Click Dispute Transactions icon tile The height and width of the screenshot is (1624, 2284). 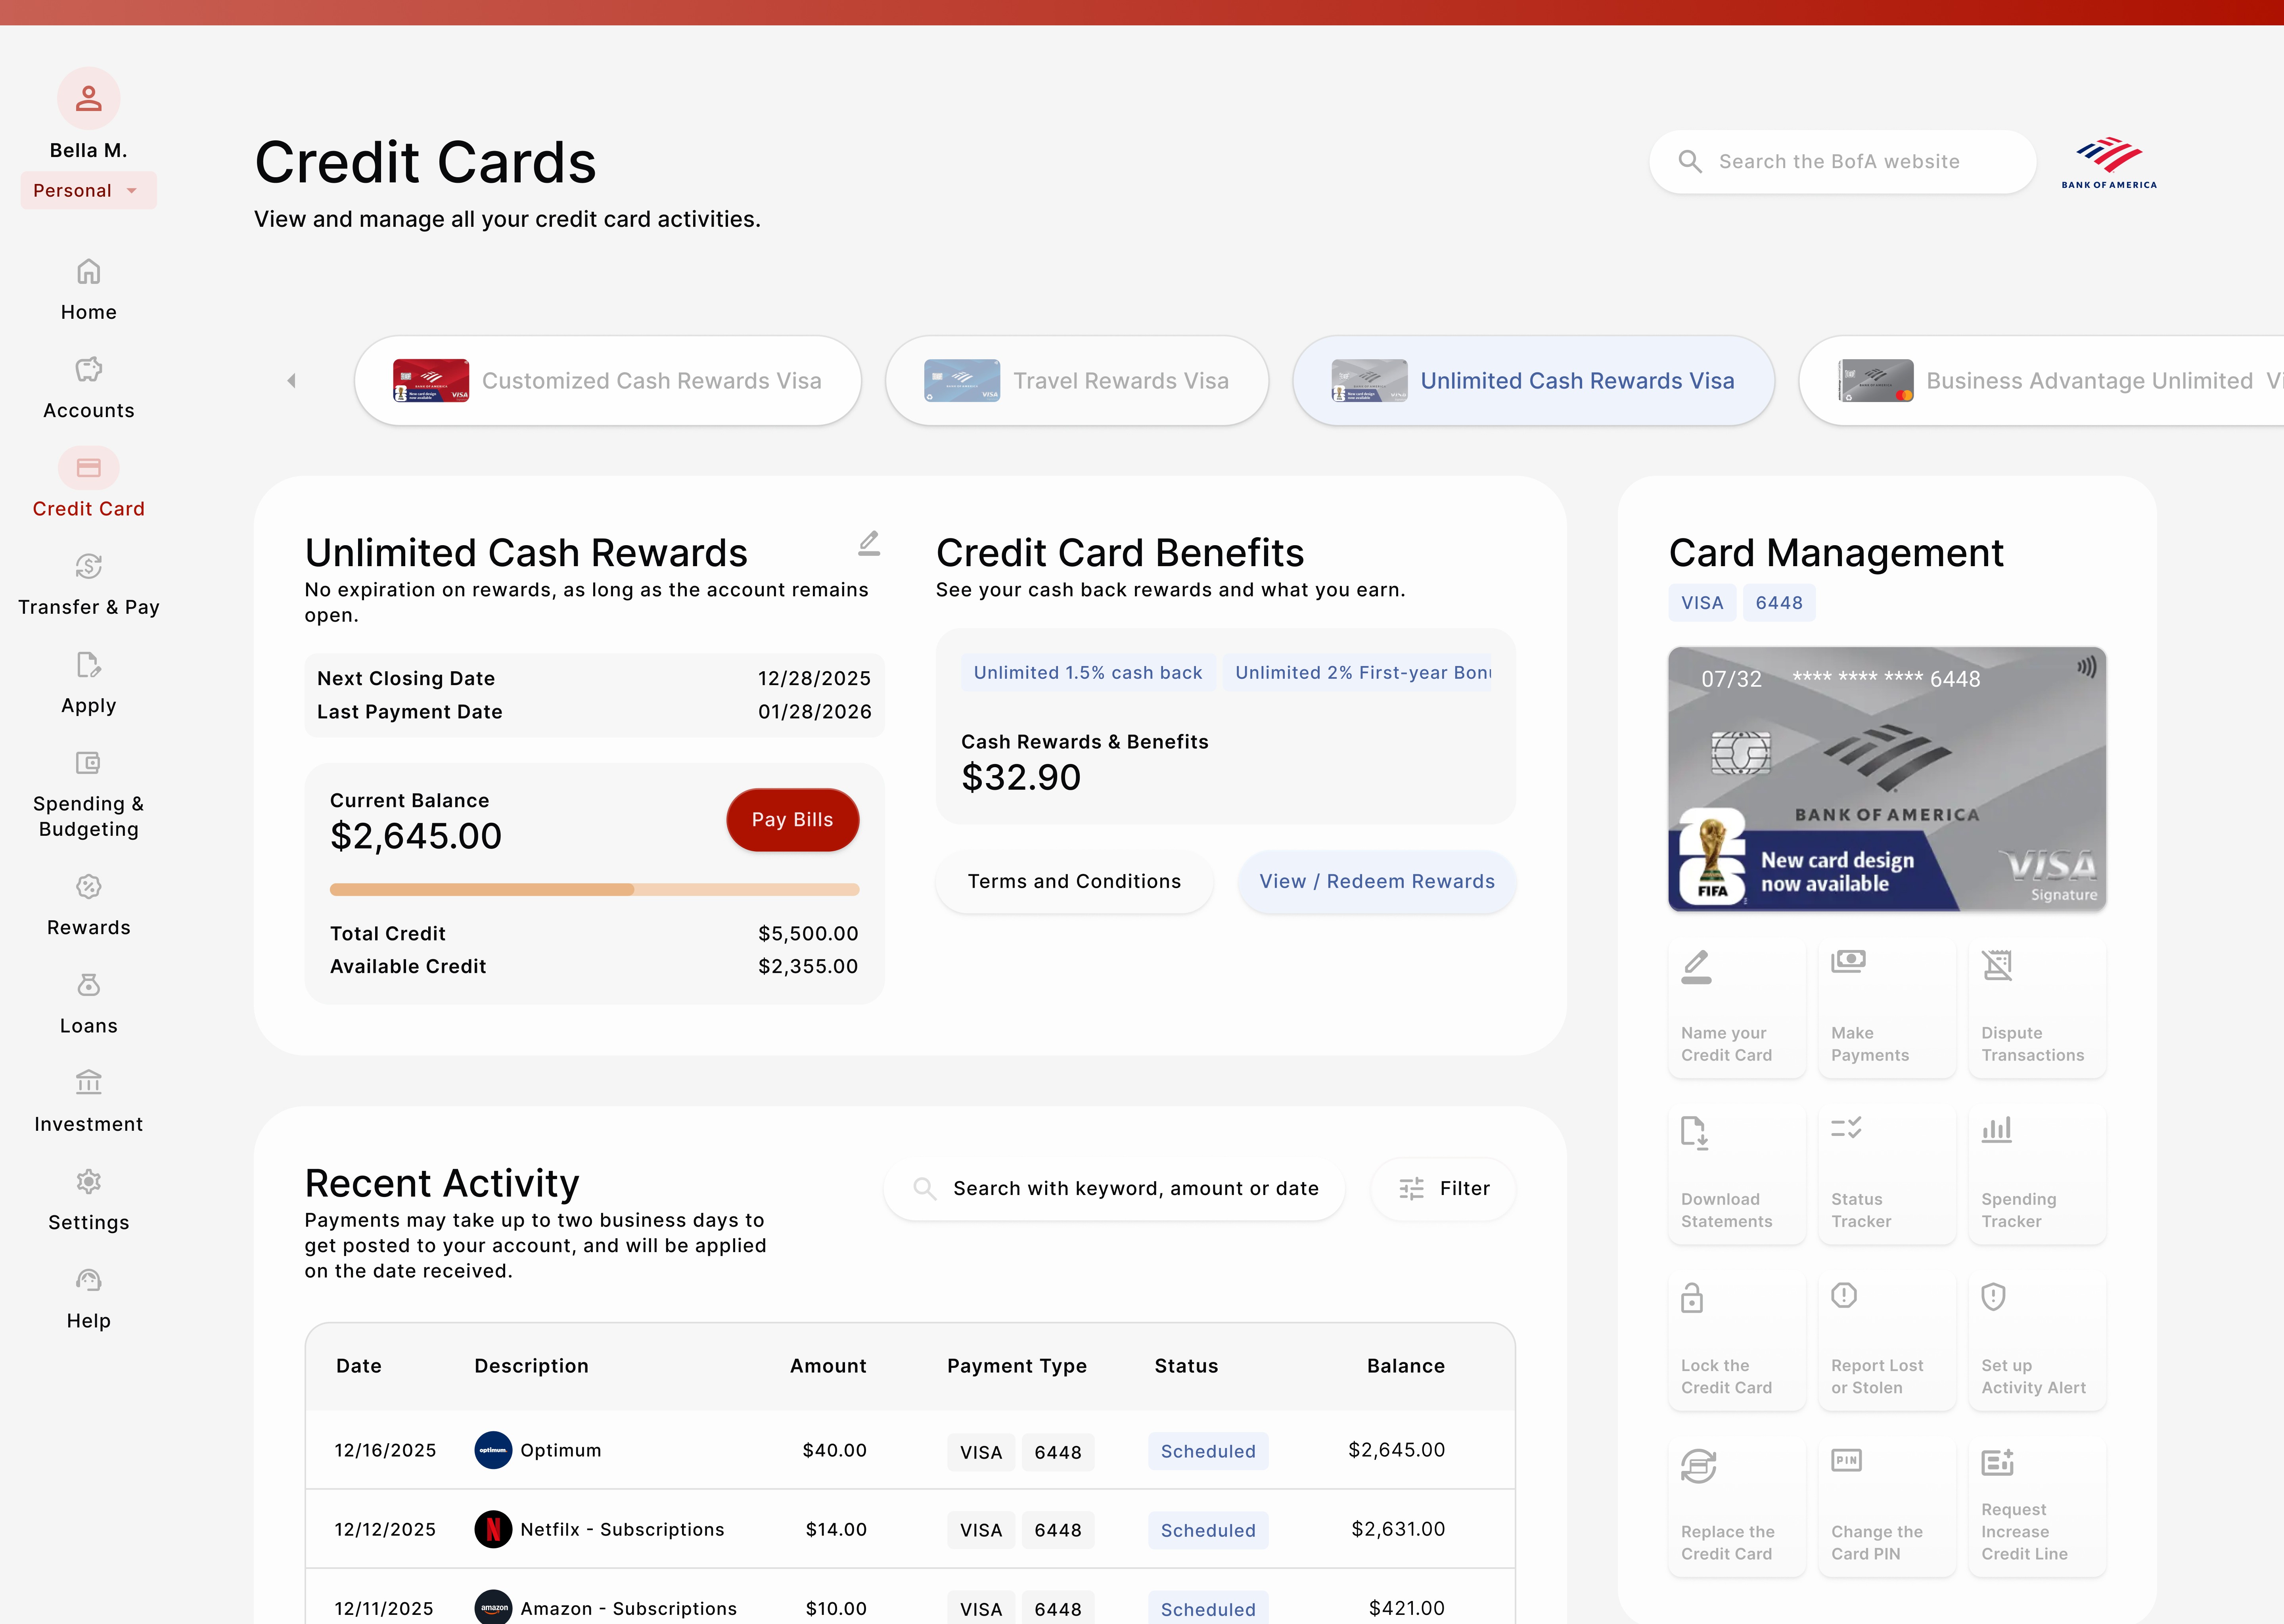2036,1007
